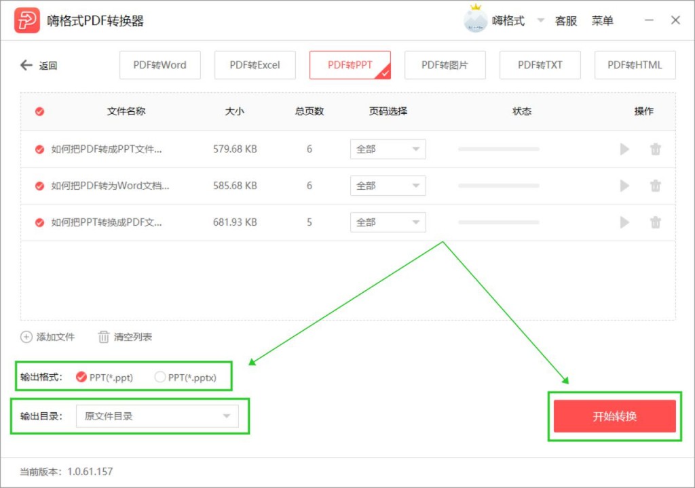Screen dimensions: 695x488
Task: Select the PDF转PPT tab
Action: coord(350,65)
